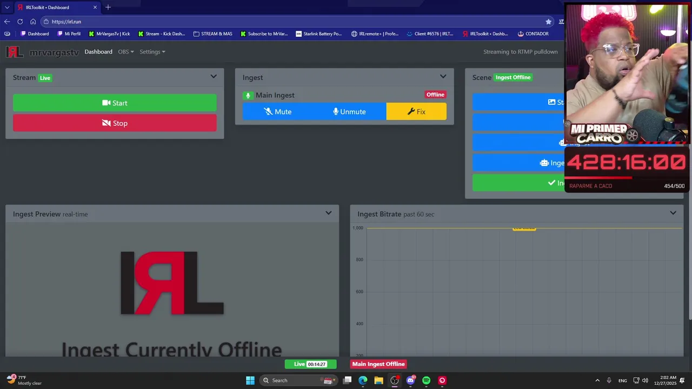This screenshot has height=389, width=692.
Task: Open the notification bell in the tray
Action: click(682, 380)
